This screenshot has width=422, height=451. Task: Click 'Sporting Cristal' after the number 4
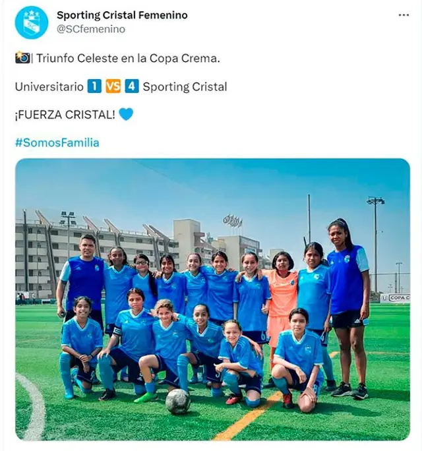(185, 86)
